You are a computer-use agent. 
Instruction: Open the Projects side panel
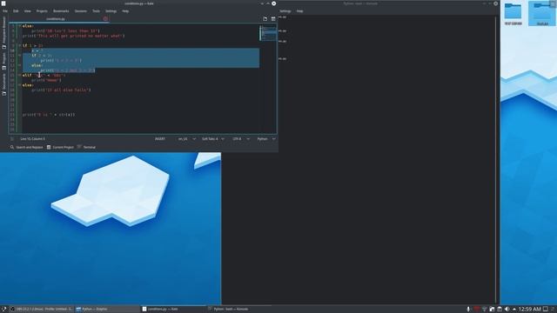[3, 61]
